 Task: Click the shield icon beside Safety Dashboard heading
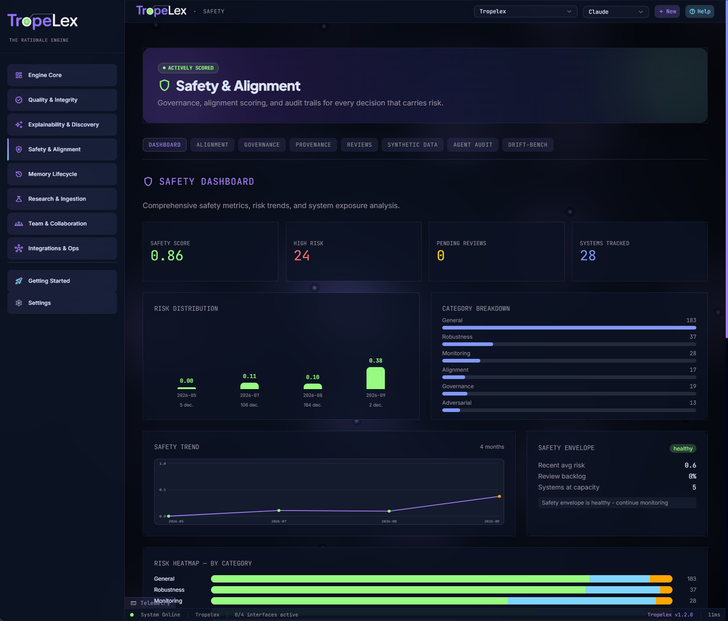point(148,181)
